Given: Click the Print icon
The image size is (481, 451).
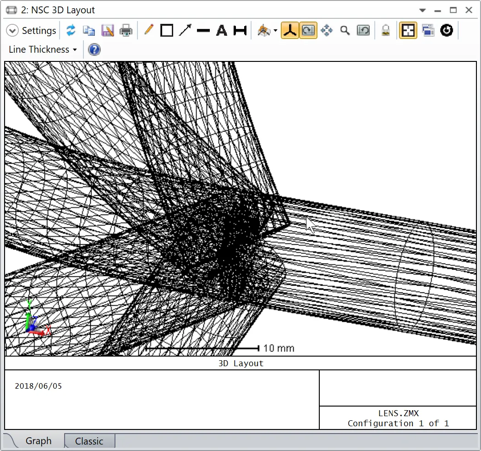Looking at the screenshot, I should pyautogui.click(x=126, y=30).
